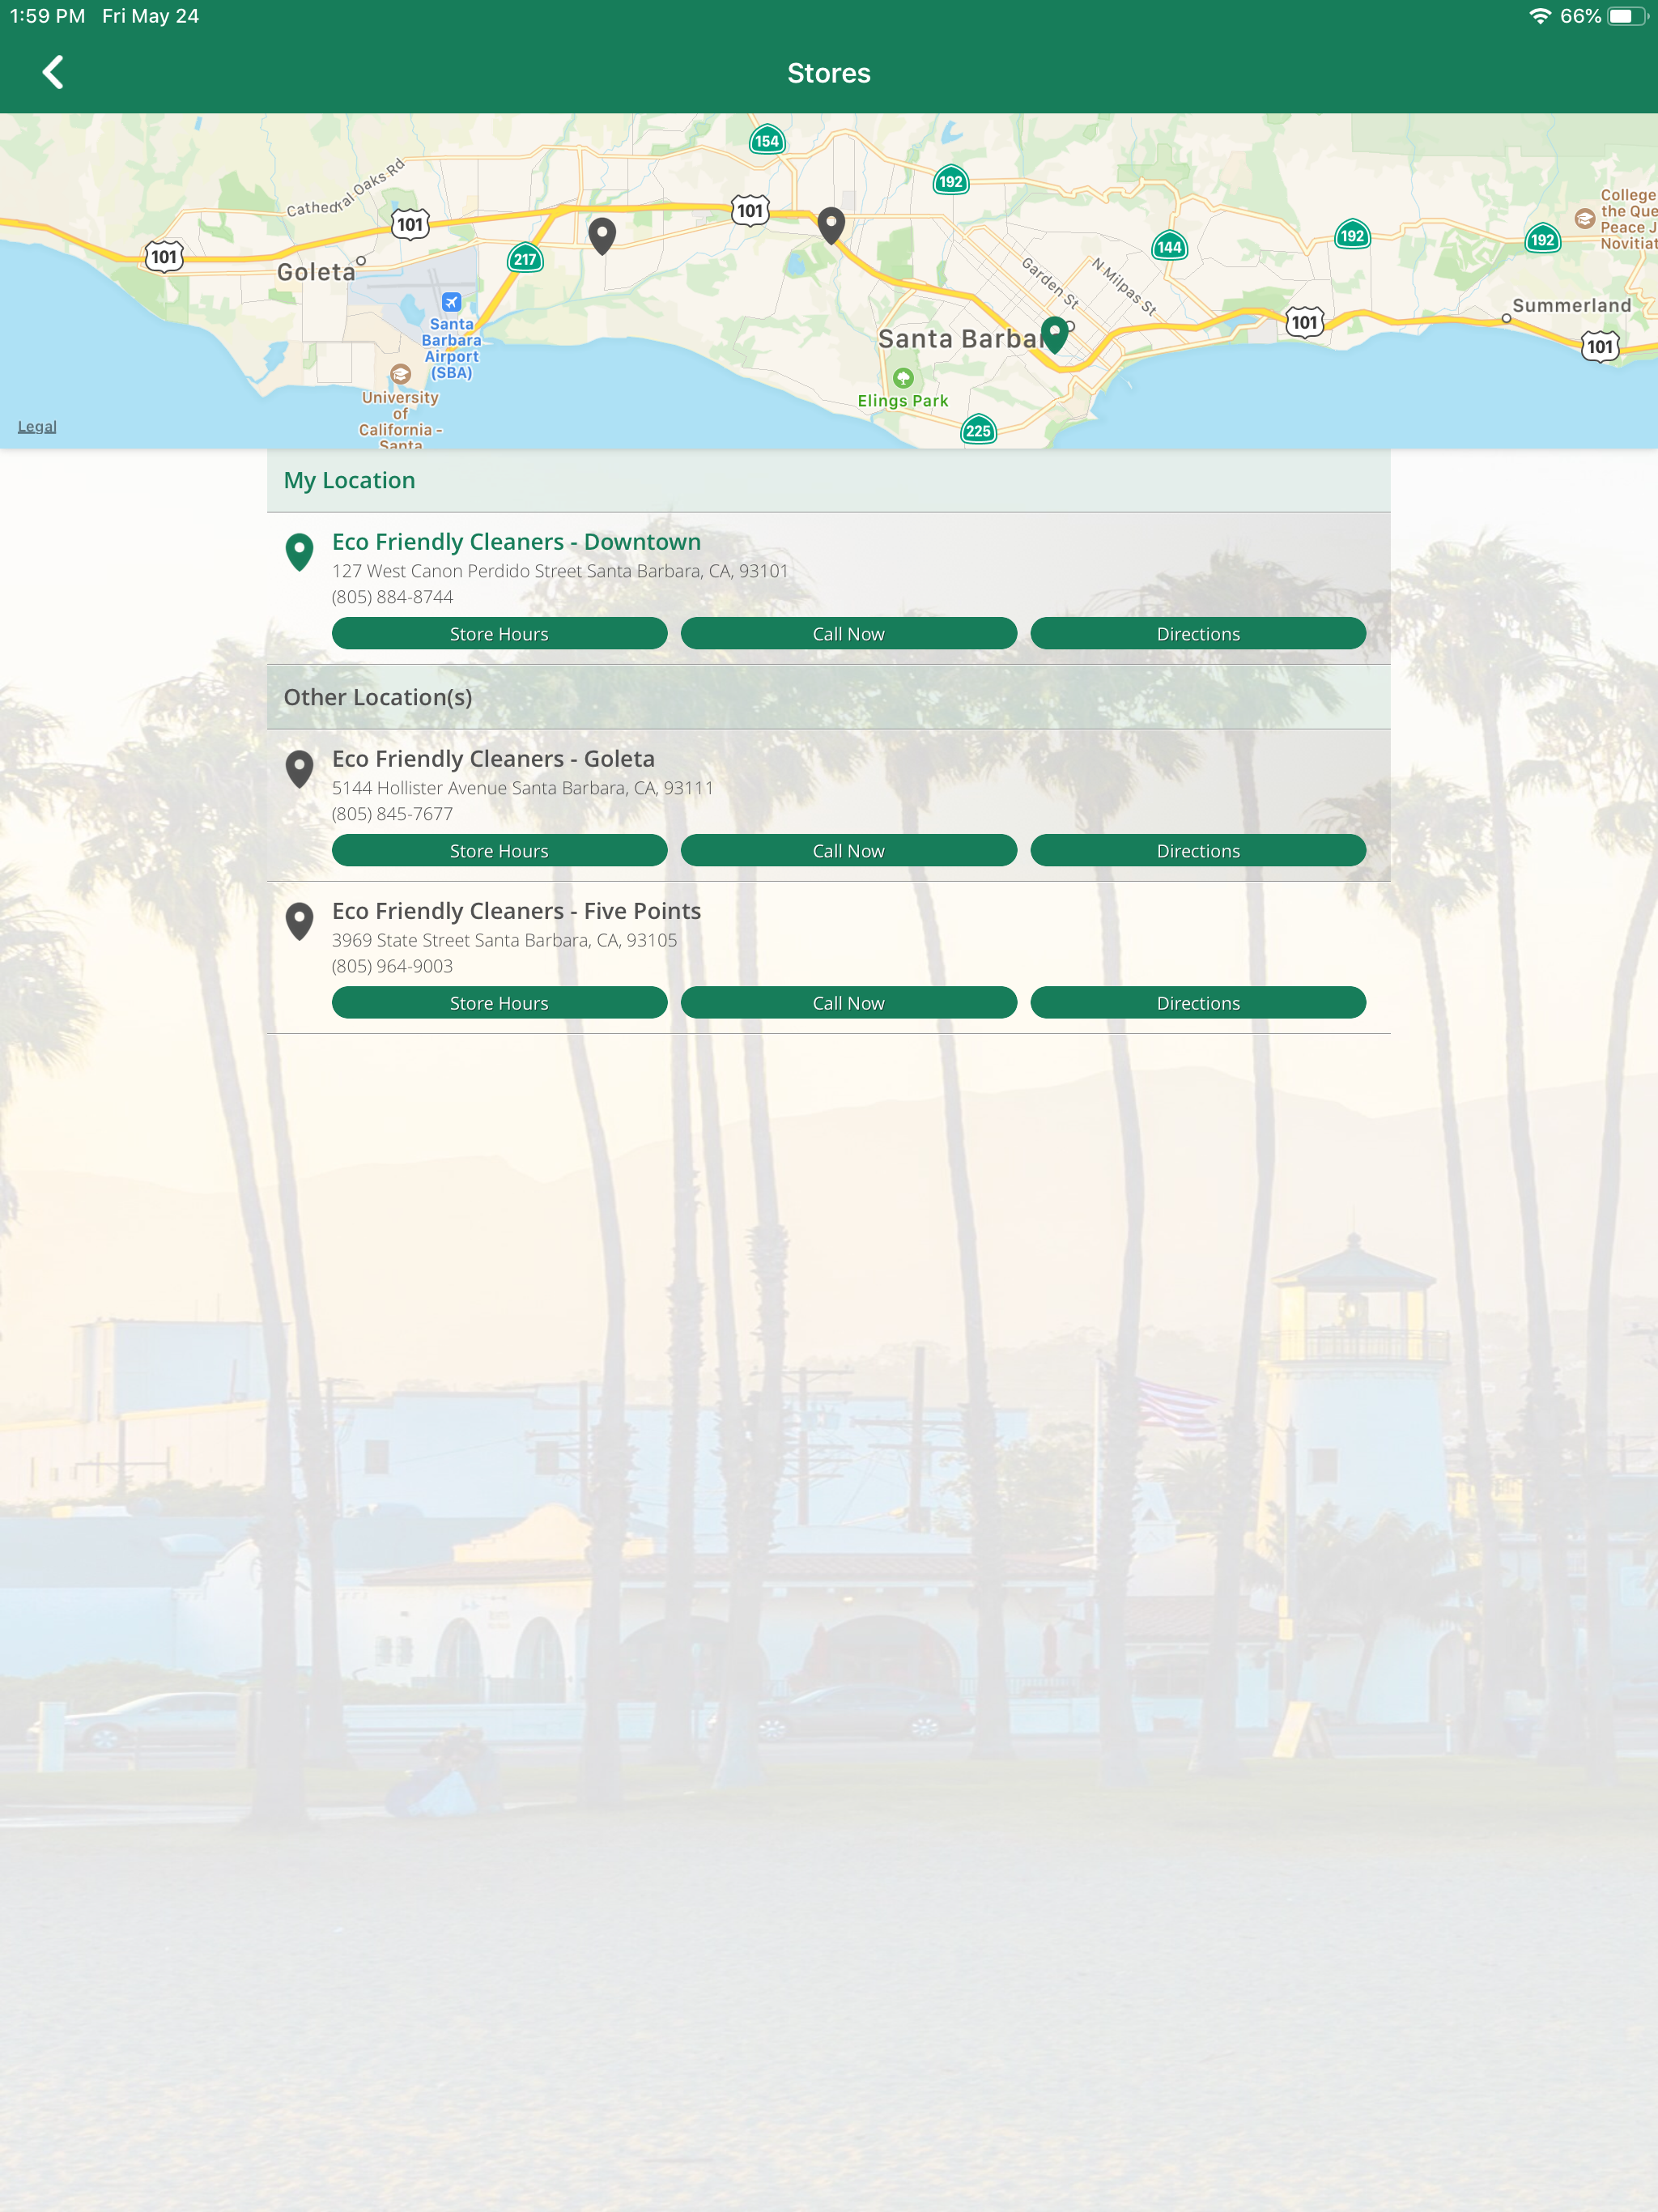This screenshot has height=2212, width=1658.
Task: Tap address 127 West Canon Perdido Street
Action: [x=560, y=571]
